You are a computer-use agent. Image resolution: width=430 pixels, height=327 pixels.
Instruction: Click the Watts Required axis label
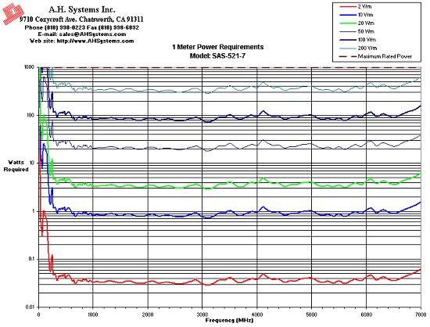[x=16, y=166]
